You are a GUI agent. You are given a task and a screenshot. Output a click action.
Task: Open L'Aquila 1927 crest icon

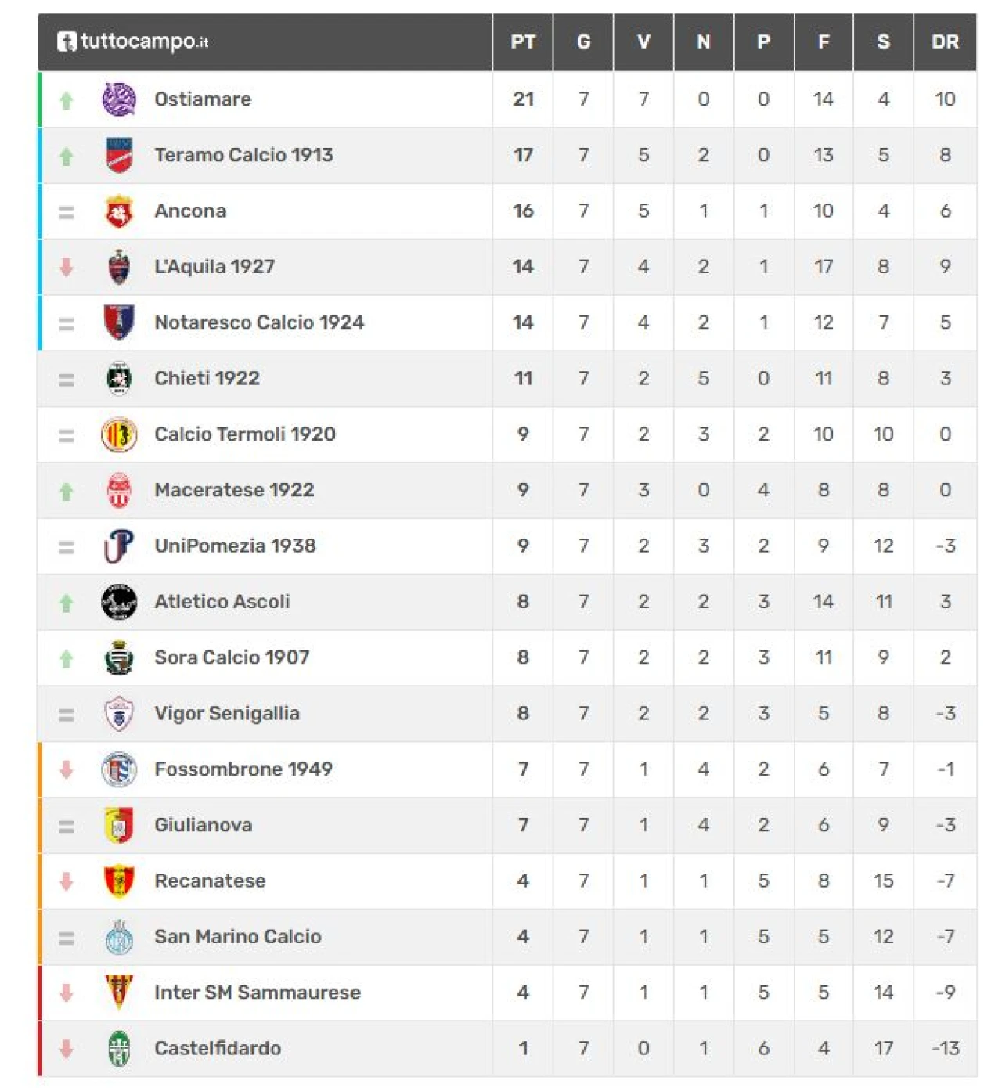119,267
